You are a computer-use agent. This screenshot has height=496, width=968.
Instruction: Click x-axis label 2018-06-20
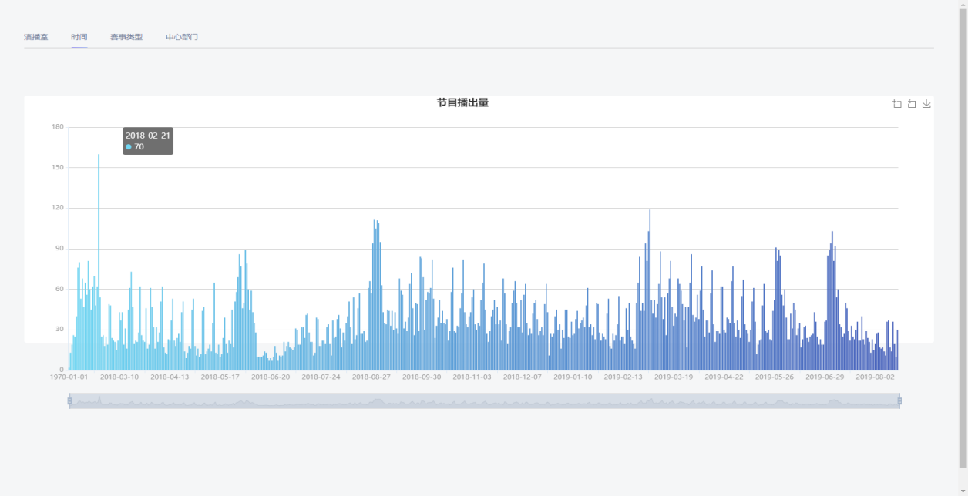[x=271, y=377]
